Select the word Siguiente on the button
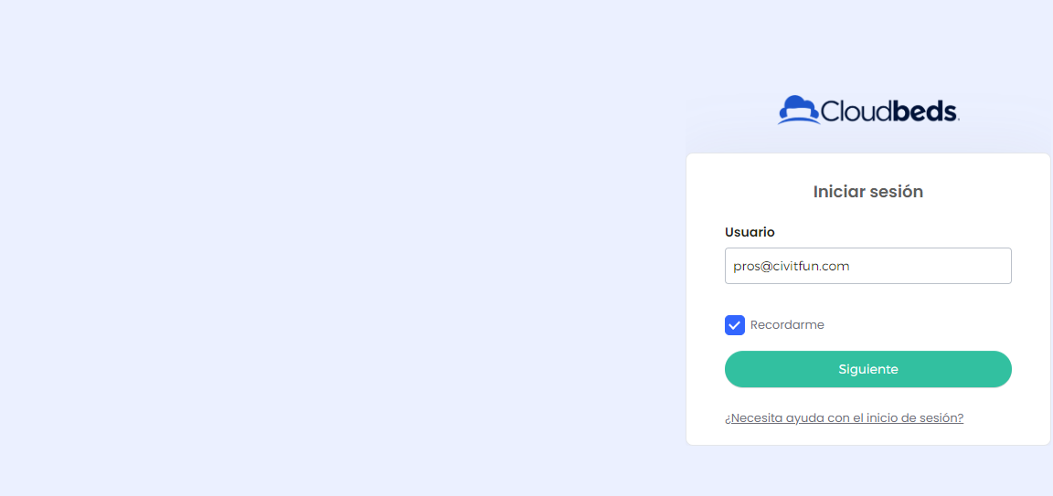Viewport: 1053px width, 496px height. click(868, 369)
